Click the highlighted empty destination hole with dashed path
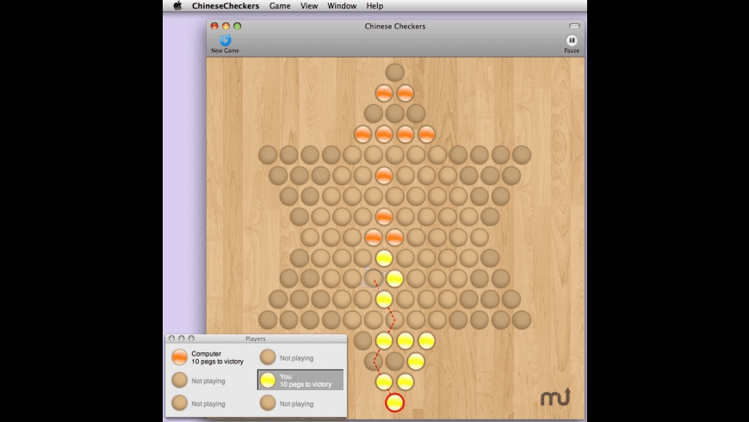This screenshot has width=749, height=422. pyautogui.click(x=373, y=278)
